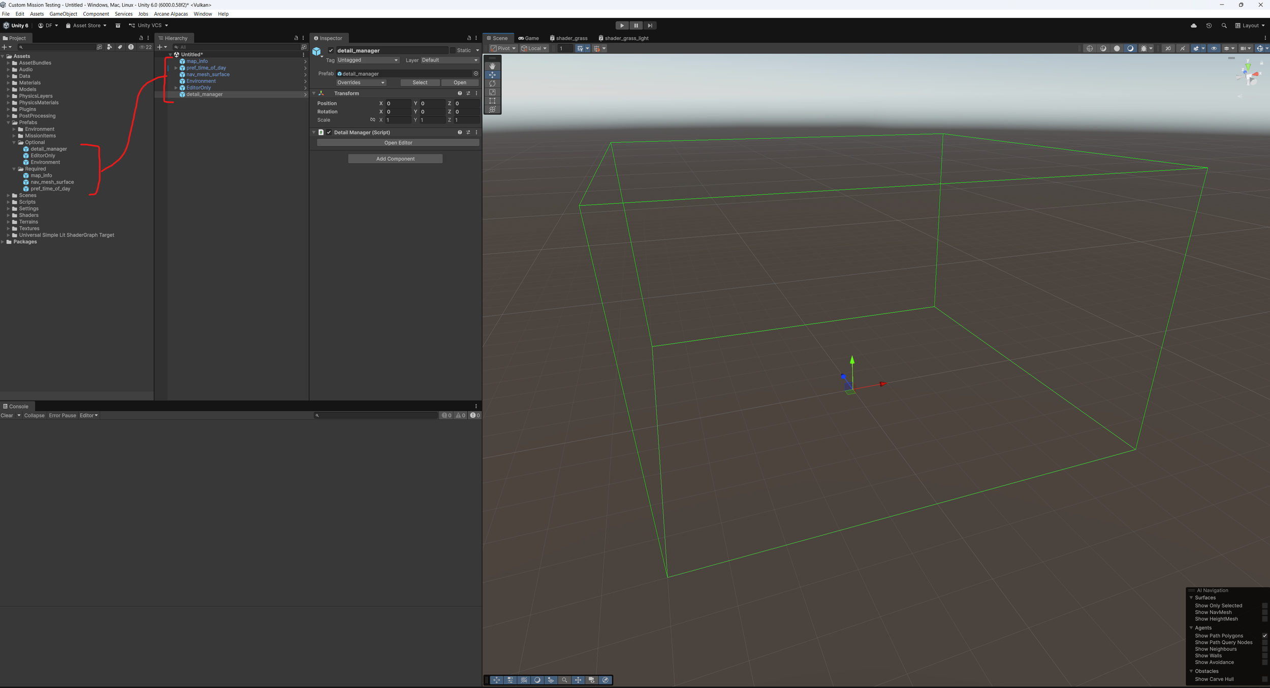1270x688 pixels.
Task: Open the Tag dropdown showing Untagged
Action: pos(368,60)
